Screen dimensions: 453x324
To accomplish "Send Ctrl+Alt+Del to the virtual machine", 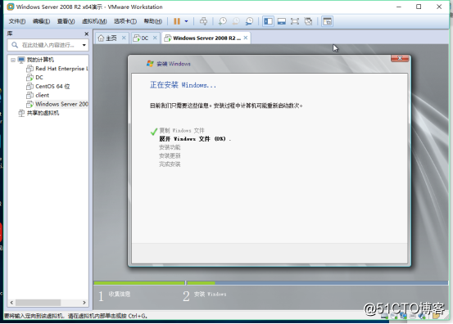I will (203, 21).
